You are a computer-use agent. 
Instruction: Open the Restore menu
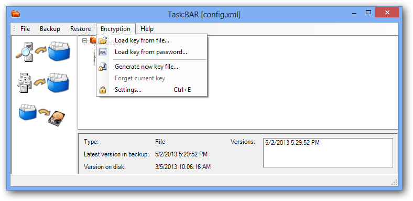[x=80, y=29]
